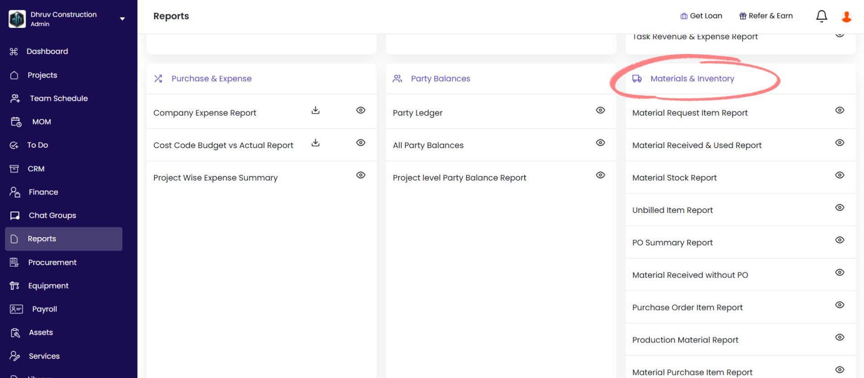View Unbilled Item Report eye icon

point(840,207)
